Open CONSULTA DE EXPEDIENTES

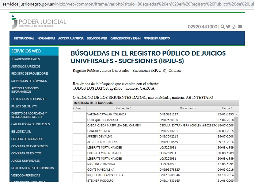30,147
